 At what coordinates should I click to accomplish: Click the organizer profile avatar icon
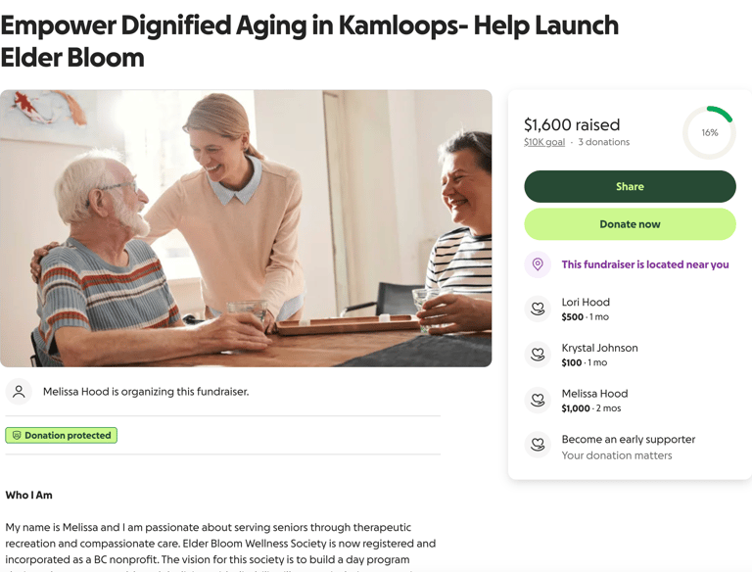tap(19, 392)
